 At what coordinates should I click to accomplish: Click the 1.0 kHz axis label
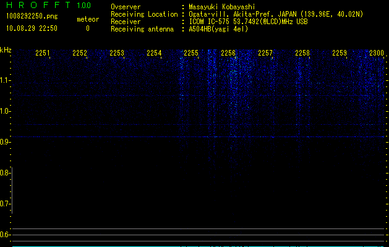pyautogui.click(x=5, y=111)
